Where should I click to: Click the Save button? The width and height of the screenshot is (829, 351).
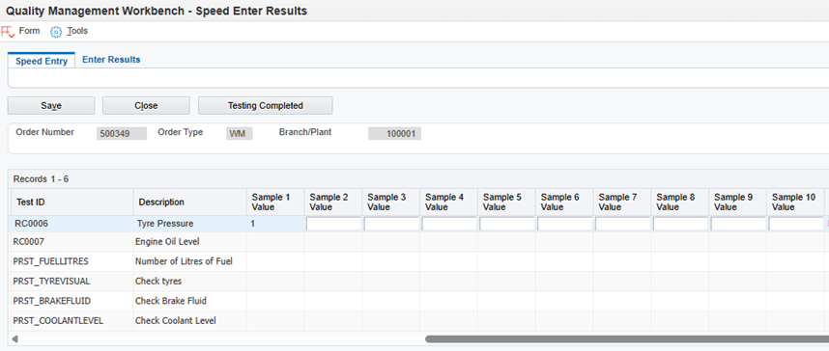click(51, 105)
